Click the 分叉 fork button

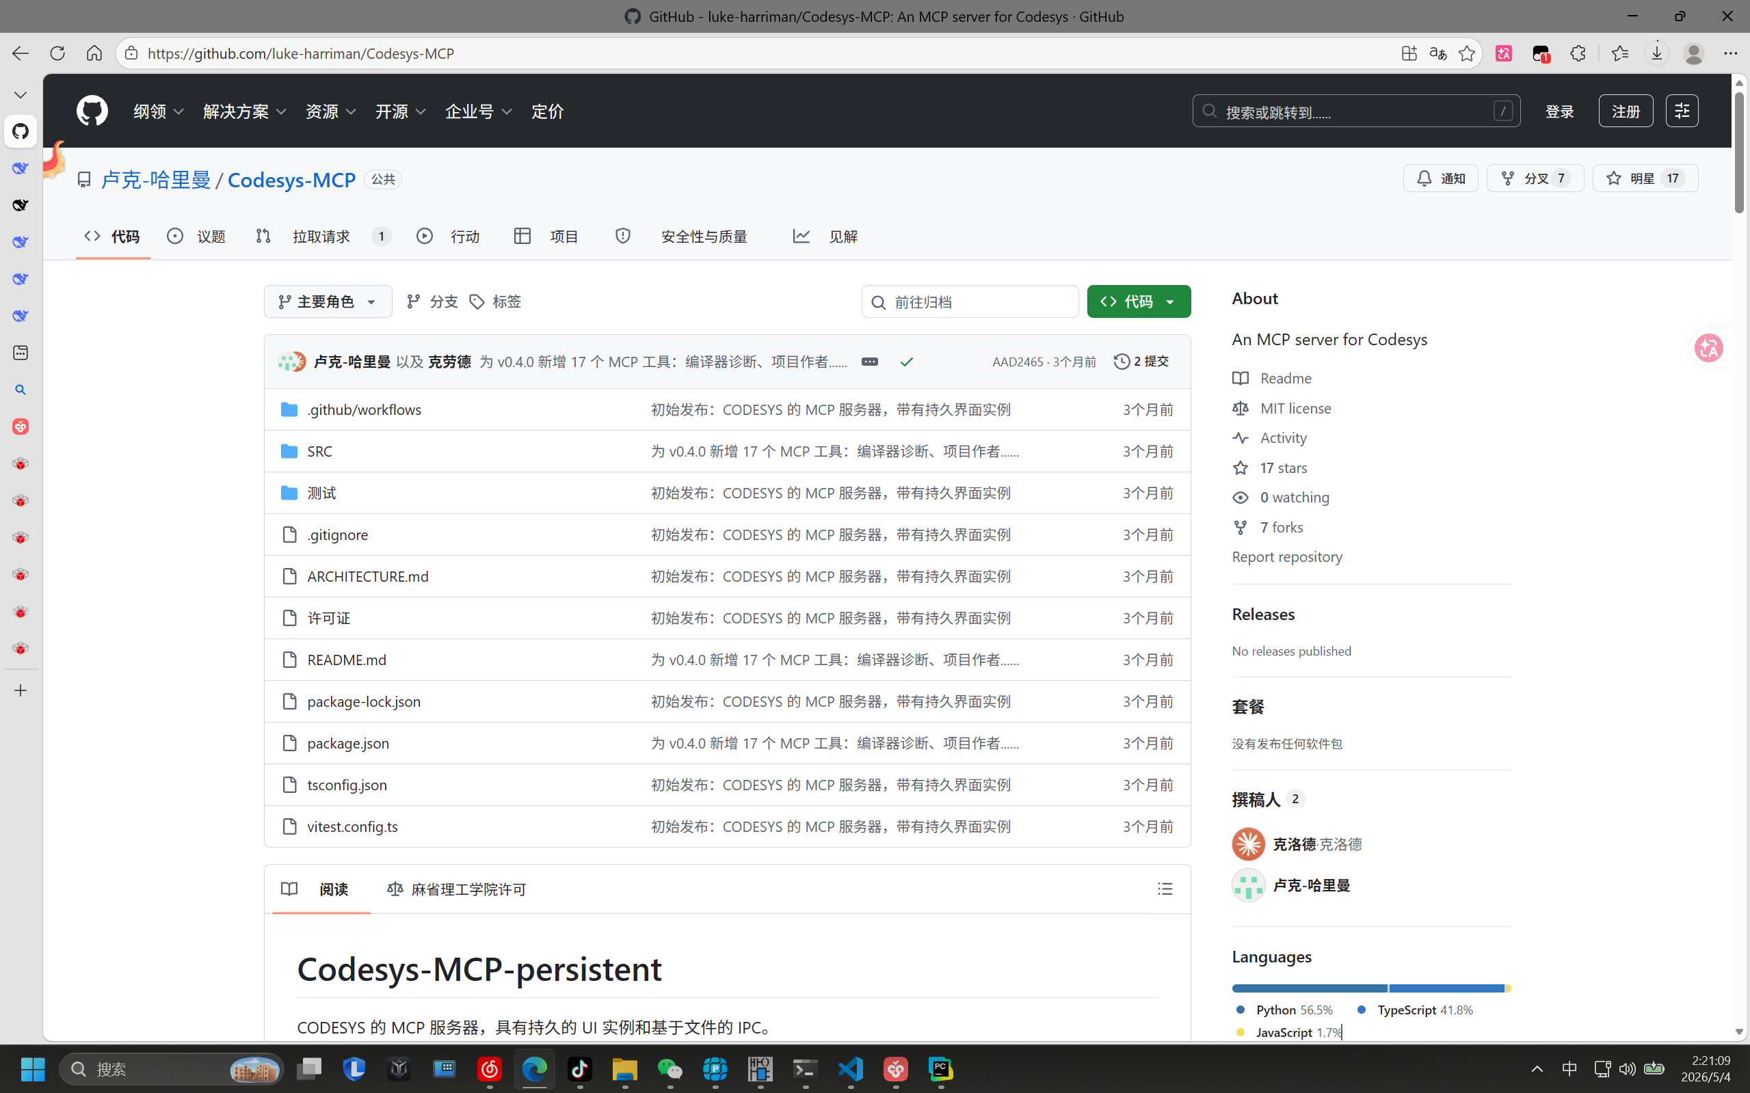click(x=1535, y=178)
